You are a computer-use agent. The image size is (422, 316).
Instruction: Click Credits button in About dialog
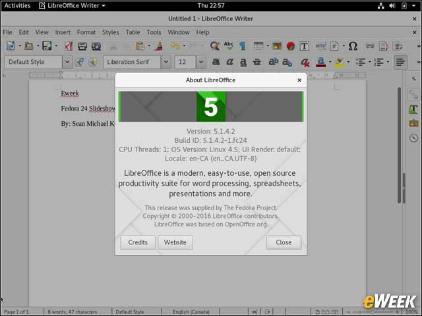(138, 242)
